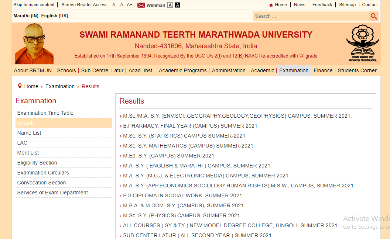The image size is (390, 239).
Task: Reset font size with the middle A icon
Action: (x=122, y=5)
